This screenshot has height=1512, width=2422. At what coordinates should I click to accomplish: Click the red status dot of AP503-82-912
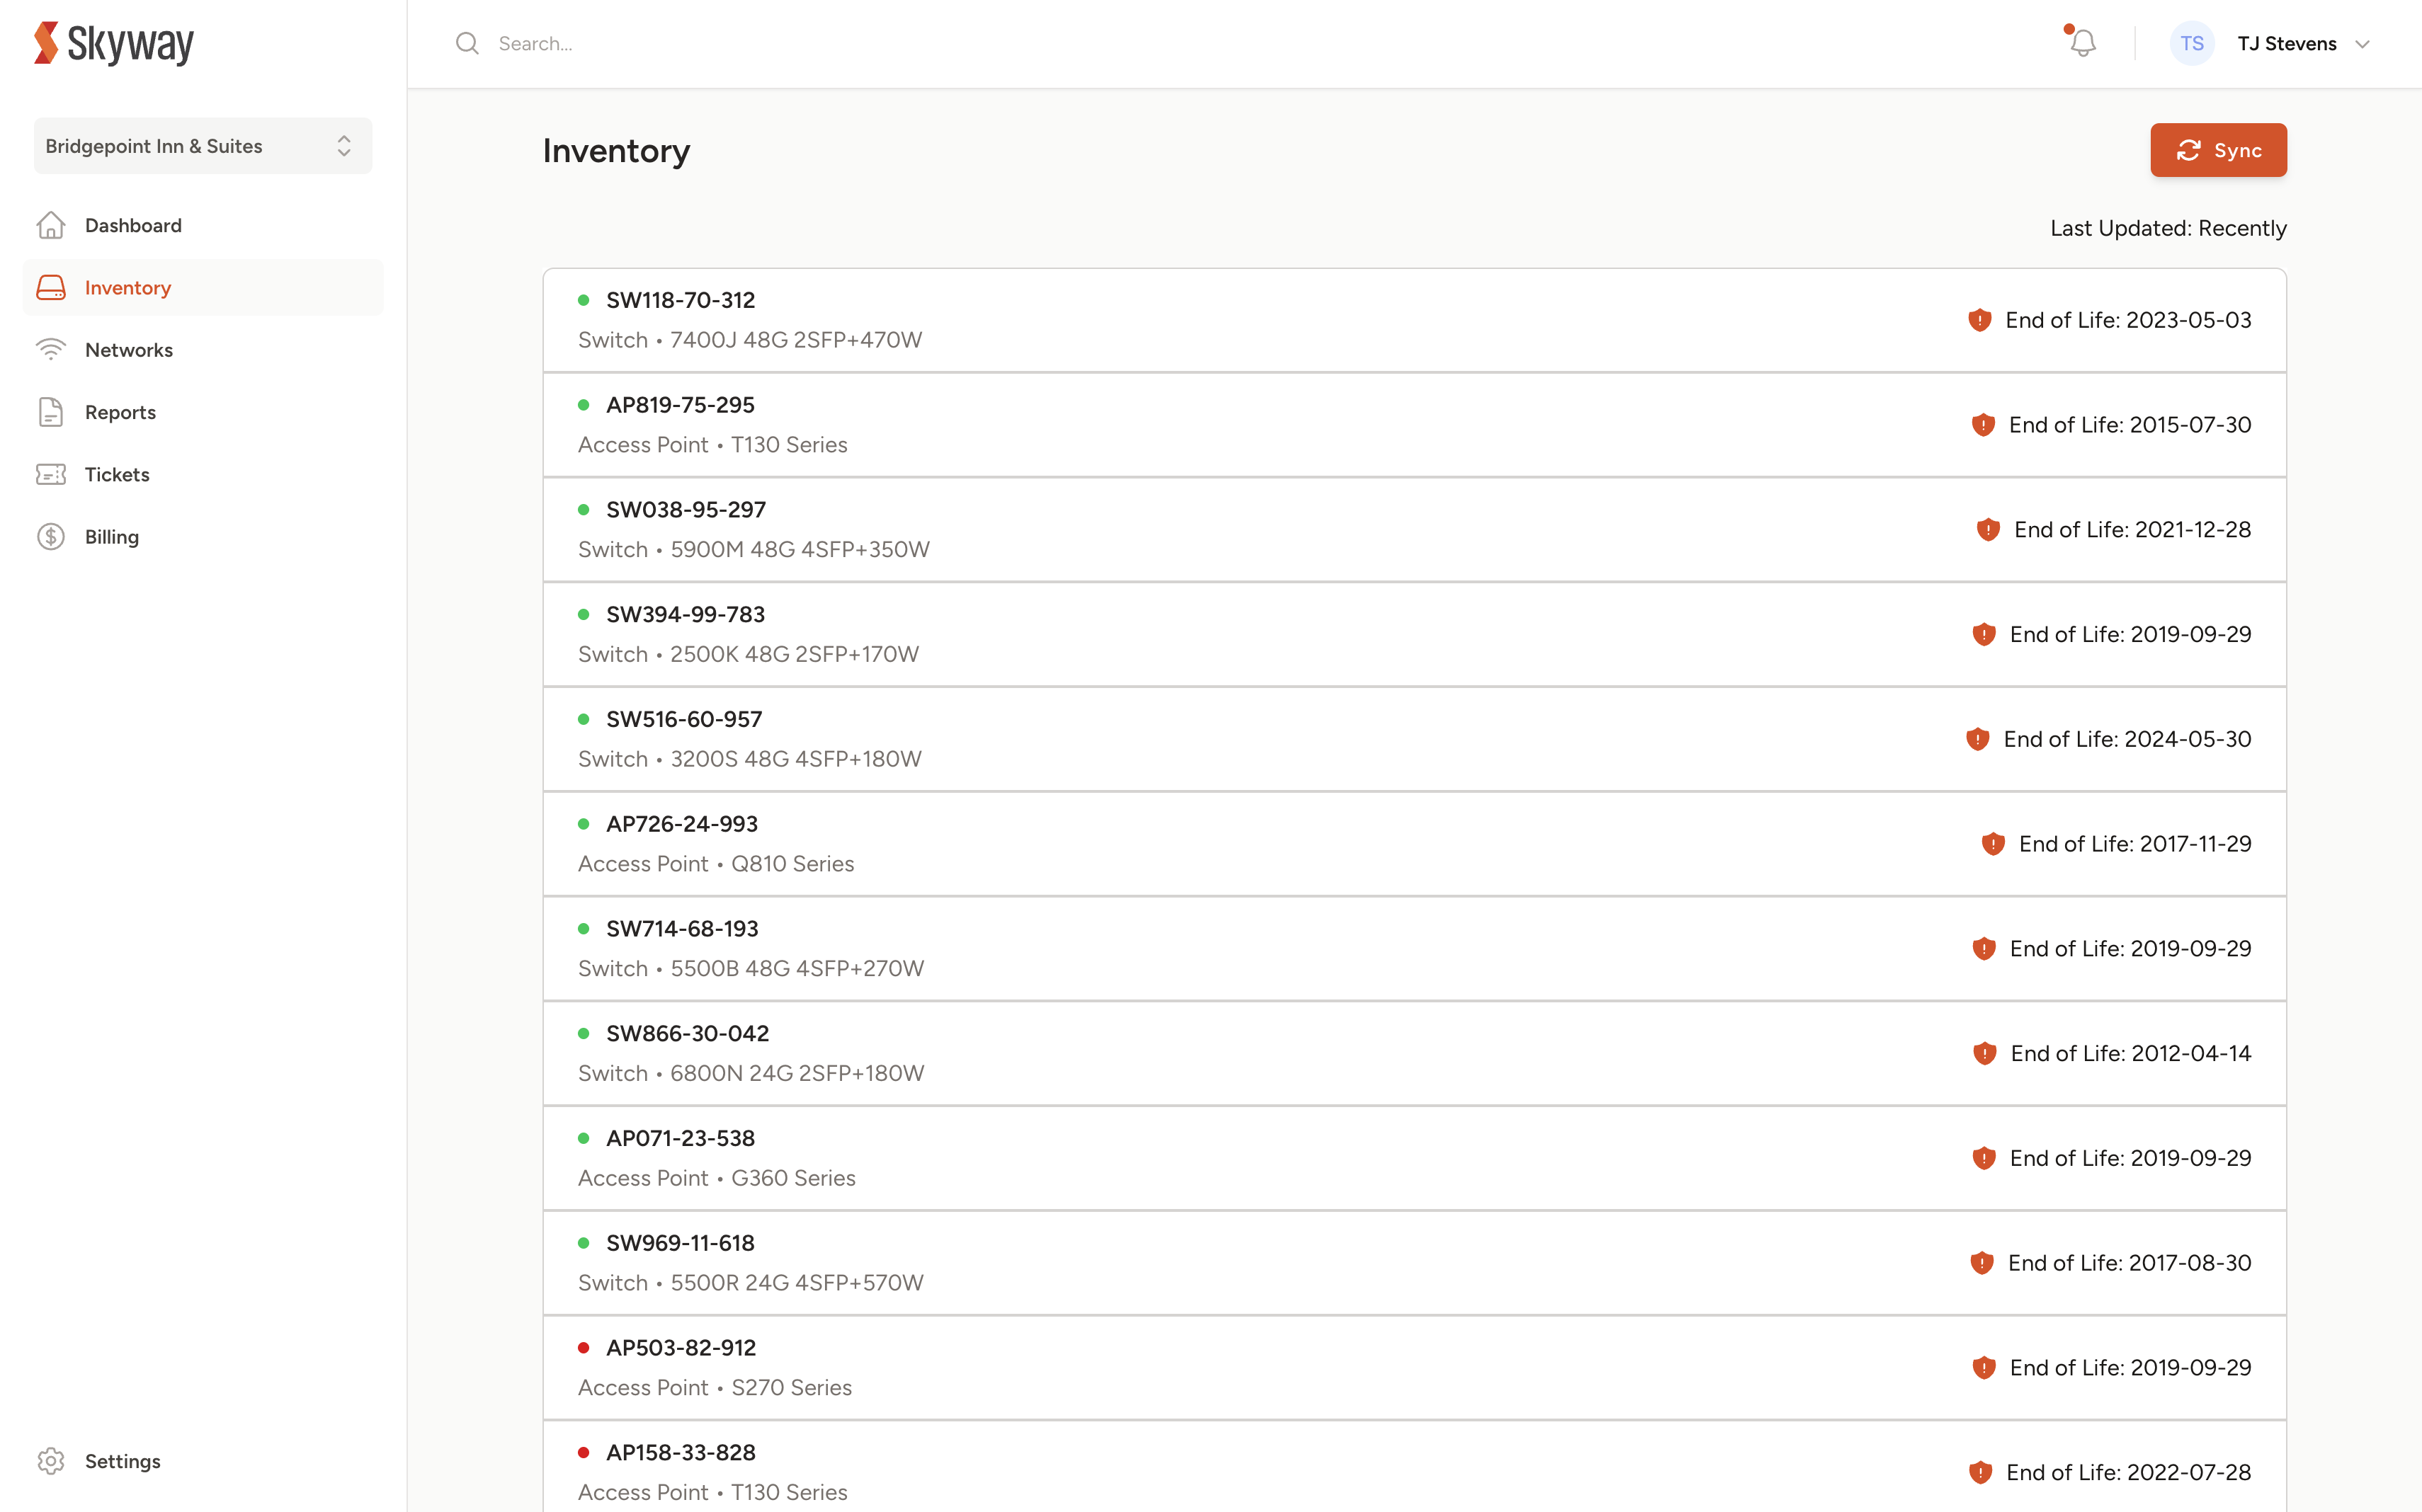point(584,1348)
